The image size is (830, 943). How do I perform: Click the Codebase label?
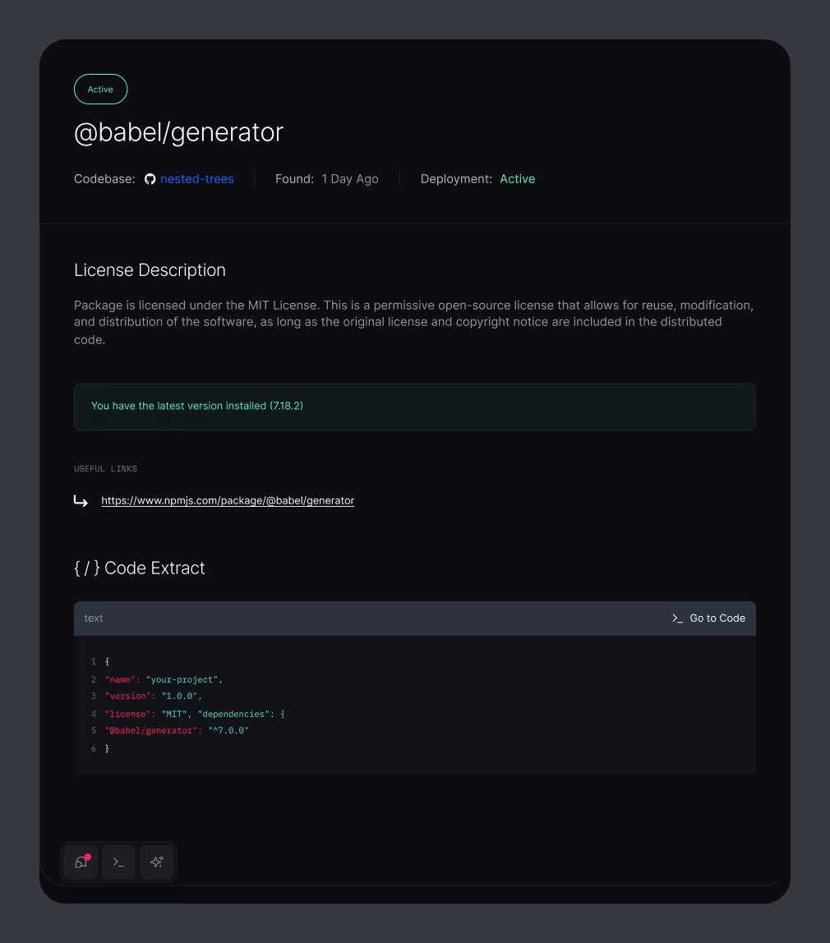point(104,178)
